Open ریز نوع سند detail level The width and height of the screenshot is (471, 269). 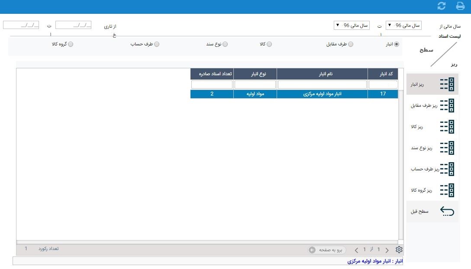[432, 148]
